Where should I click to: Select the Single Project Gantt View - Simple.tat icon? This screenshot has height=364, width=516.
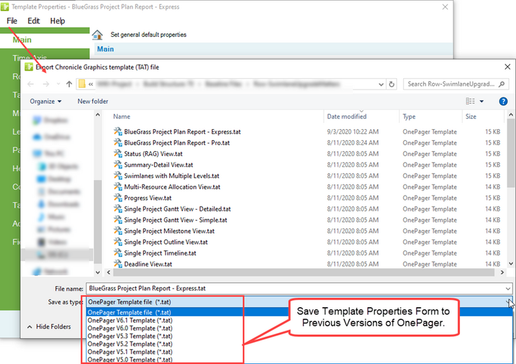pos(118,219)
